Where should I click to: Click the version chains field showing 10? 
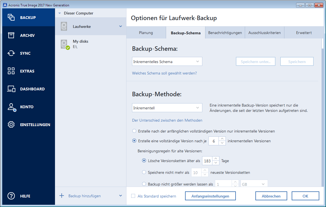pyautogui.click(x=196, y=172)
